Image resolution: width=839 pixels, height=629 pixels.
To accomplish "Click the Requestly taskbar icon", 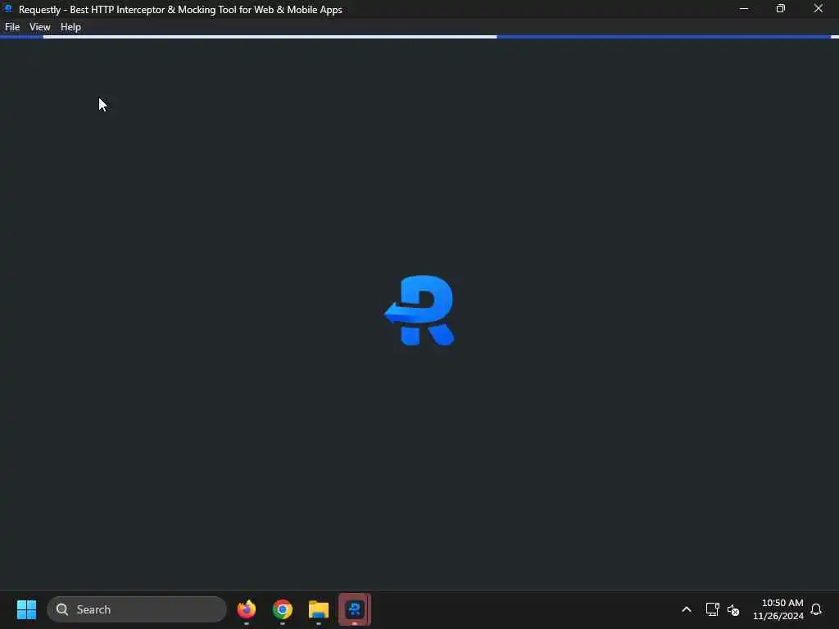I will [355, 609].
